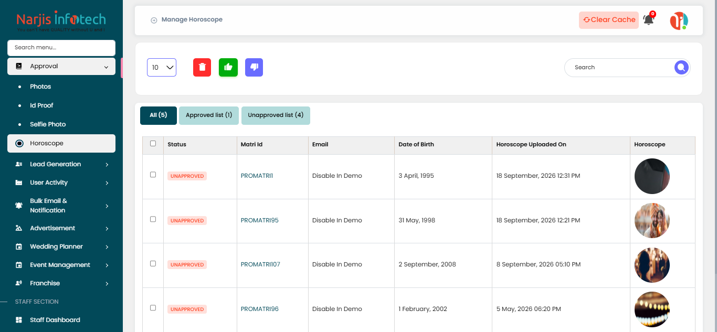Expand the Advertisement submenu

107,228
